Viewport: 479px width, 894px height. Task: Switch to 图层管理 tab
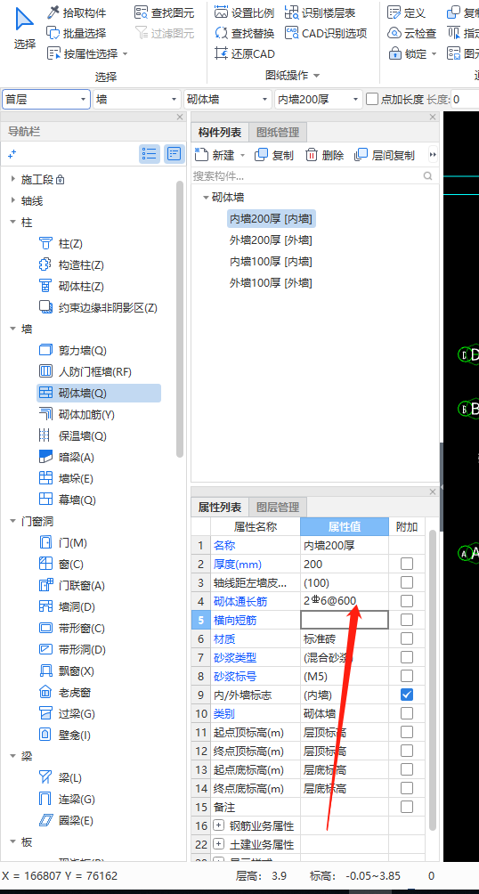coord(278,507)
